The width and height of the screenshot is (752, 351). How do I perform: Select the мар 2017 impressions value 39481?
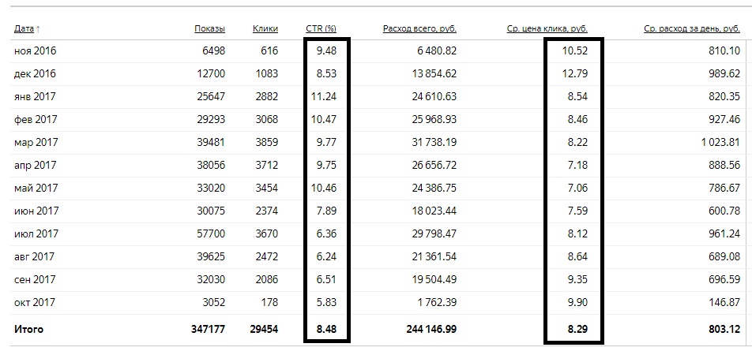211,142
